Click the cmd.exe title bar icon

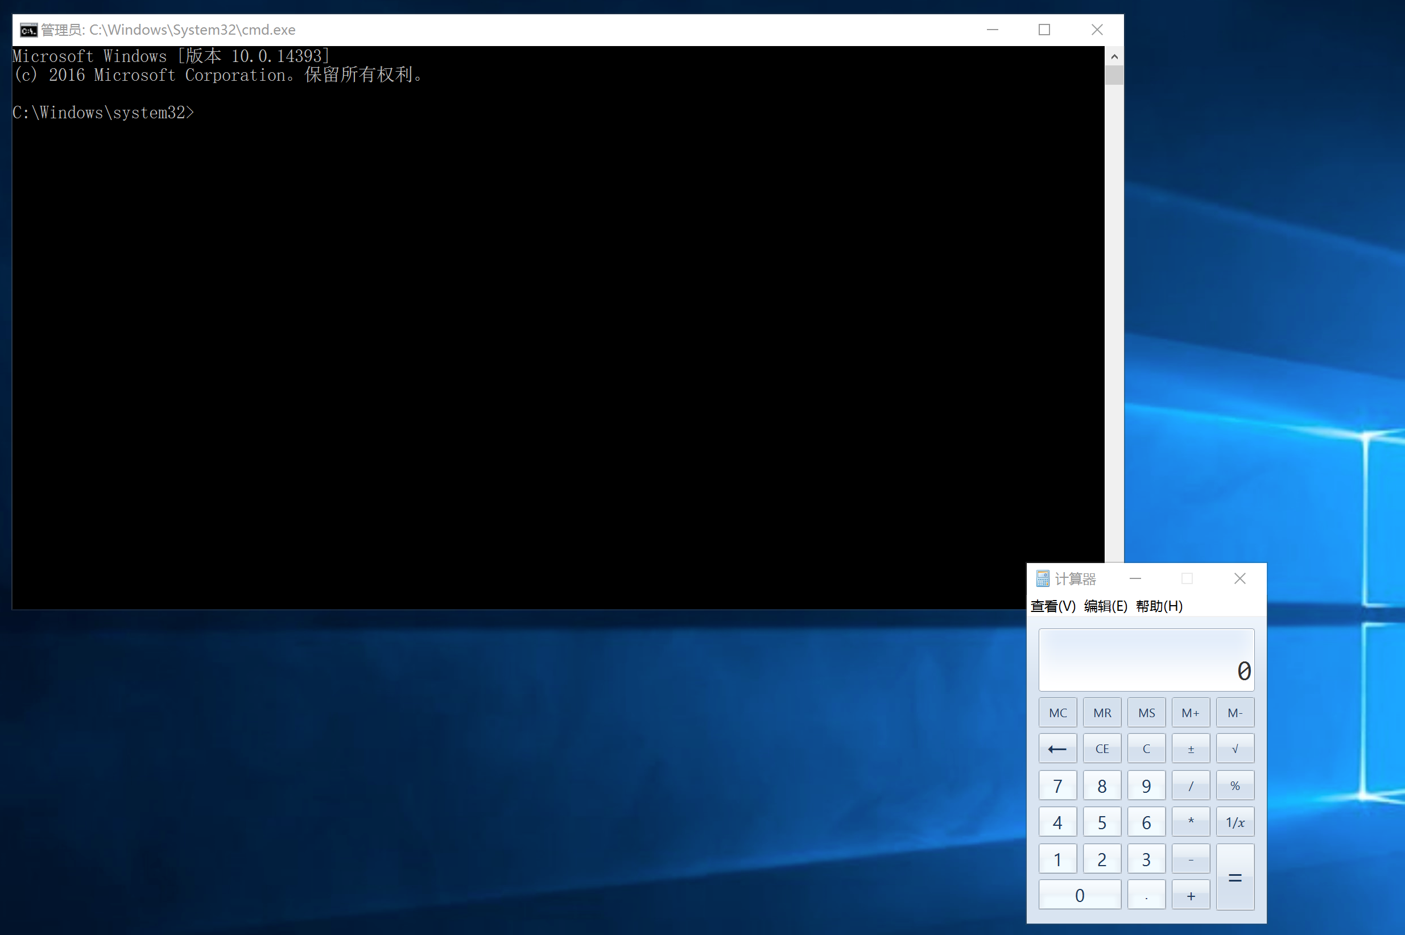28,30
